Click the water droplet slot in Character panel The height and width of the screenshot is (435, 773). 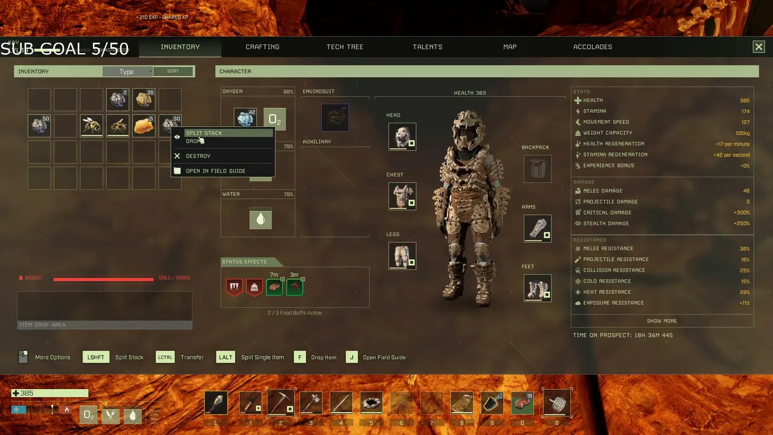261,219
